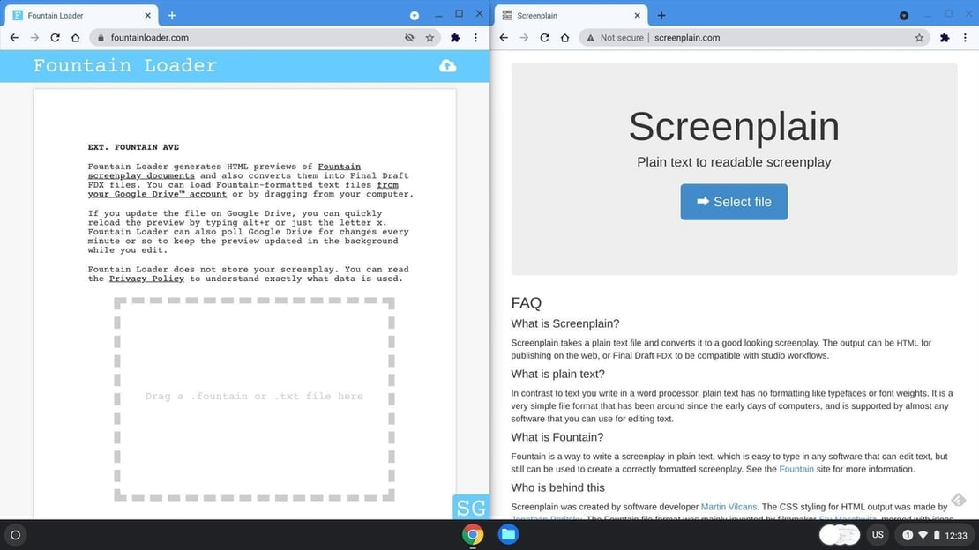
Task: Click the SG badge icon
Action: pos(471,507)
